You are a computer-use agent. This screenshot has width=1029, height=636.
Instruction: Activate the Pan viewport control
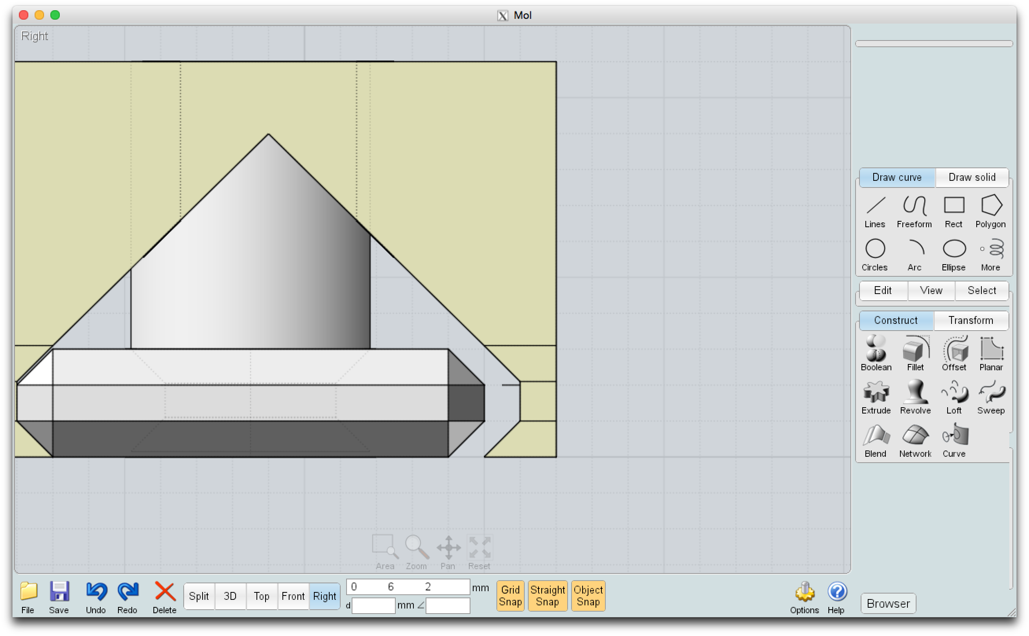pyautogui.click(x=448, y=552)
